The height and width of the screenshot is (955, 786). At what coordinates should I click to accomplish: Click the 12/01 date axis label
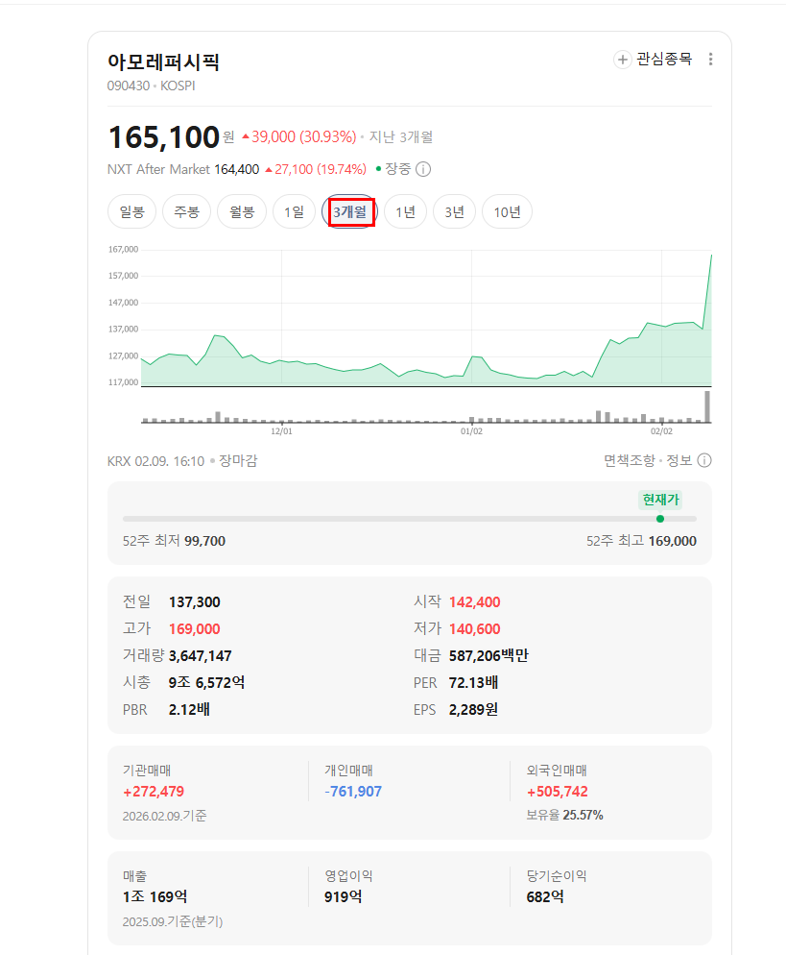tap(281, 431)
